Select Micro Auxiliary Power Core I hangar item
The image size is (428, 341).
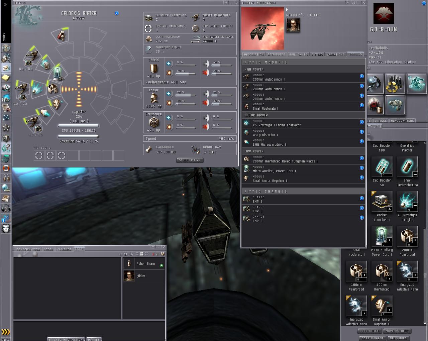coord(382,241)
